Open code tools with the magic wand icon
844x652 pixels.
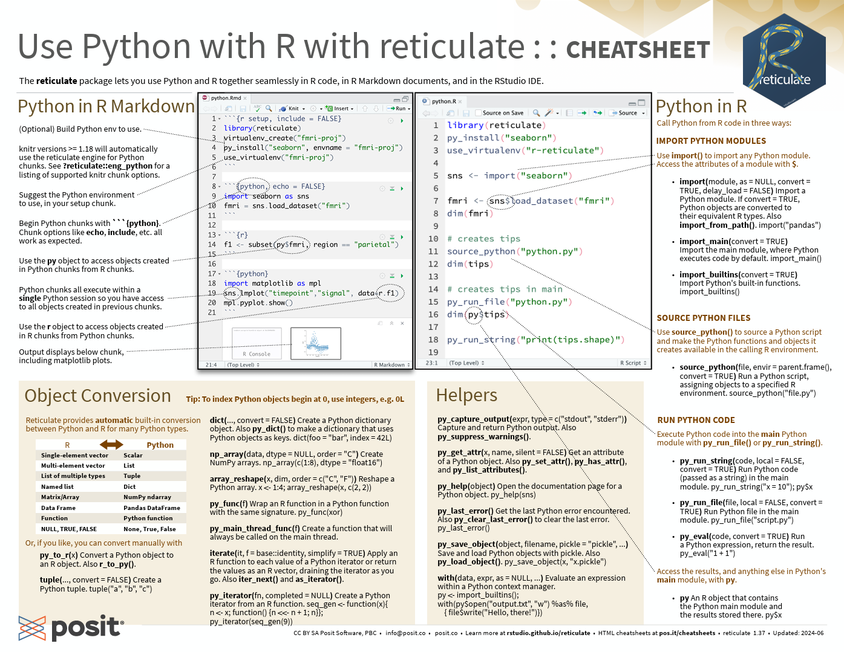[x=549, y=113]
